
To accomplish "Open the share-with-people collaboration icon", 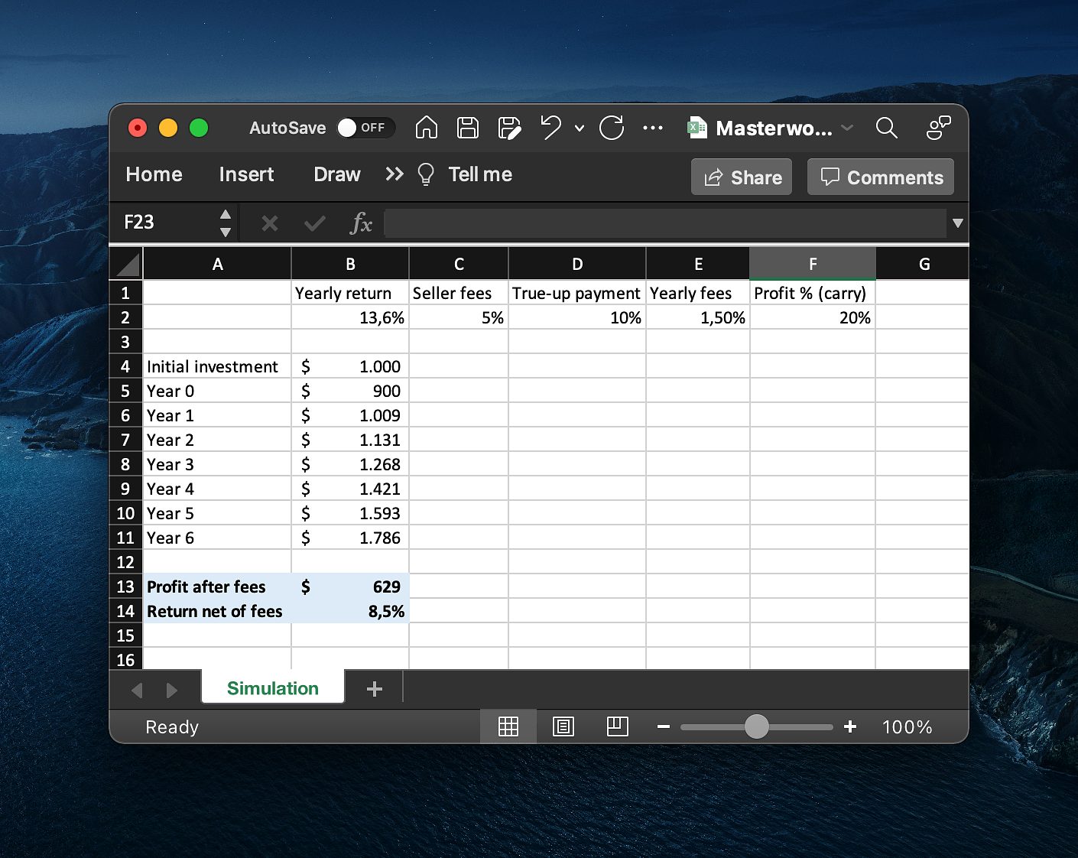I will [937, 128].
